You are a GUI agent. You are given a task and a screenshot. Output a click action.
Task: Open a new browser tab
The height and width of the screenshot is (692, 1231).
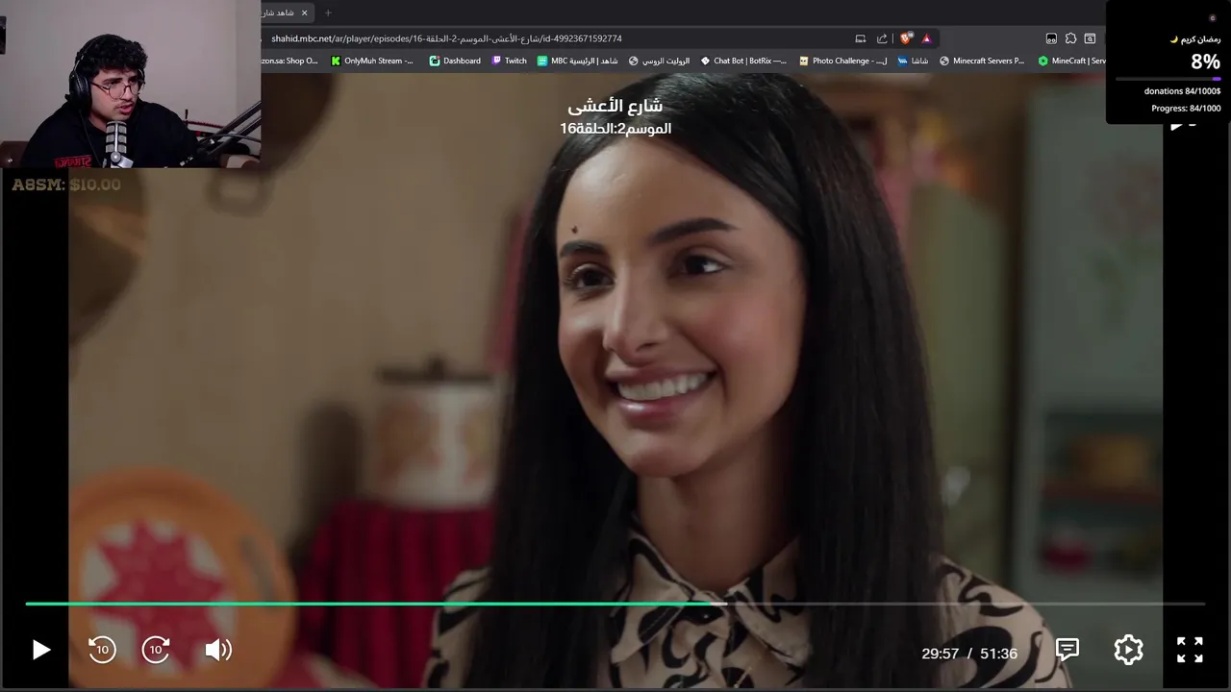(x=328, y=12)
